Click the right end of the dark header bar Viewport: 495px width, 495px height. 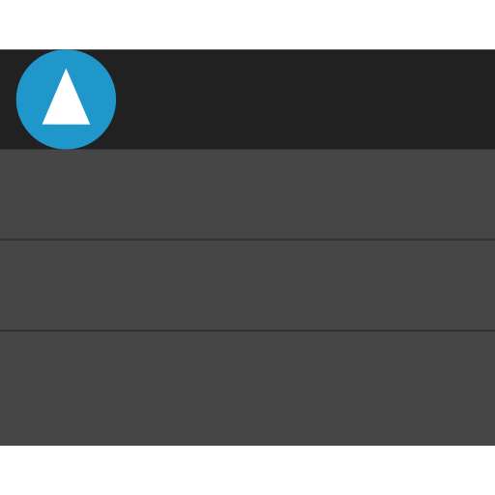point(477,100)
